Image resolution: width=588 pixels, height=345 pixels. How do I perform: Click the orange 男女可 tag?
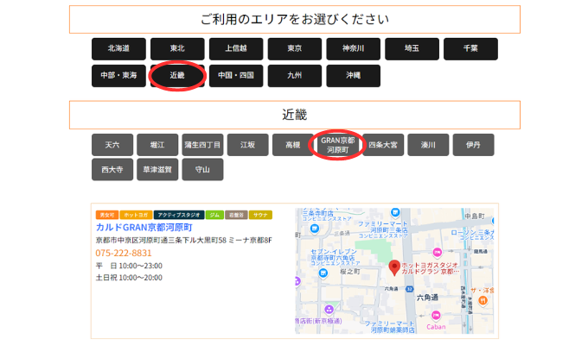coord(107,215)
